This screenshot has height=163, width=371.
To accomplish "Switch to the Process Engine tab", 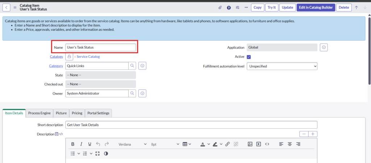I will (x=39, y=113).
